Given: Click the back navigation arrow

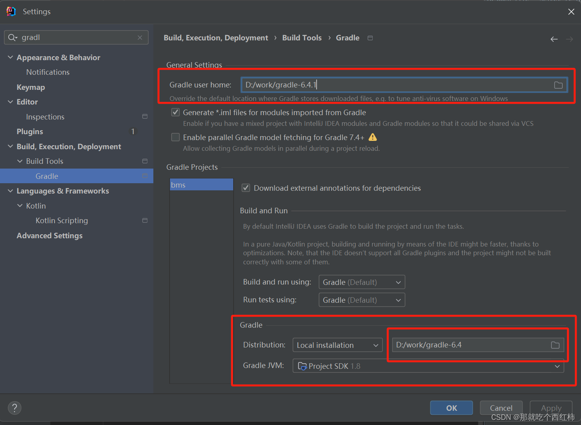Looking at the screenshot, I should point(554,39).
